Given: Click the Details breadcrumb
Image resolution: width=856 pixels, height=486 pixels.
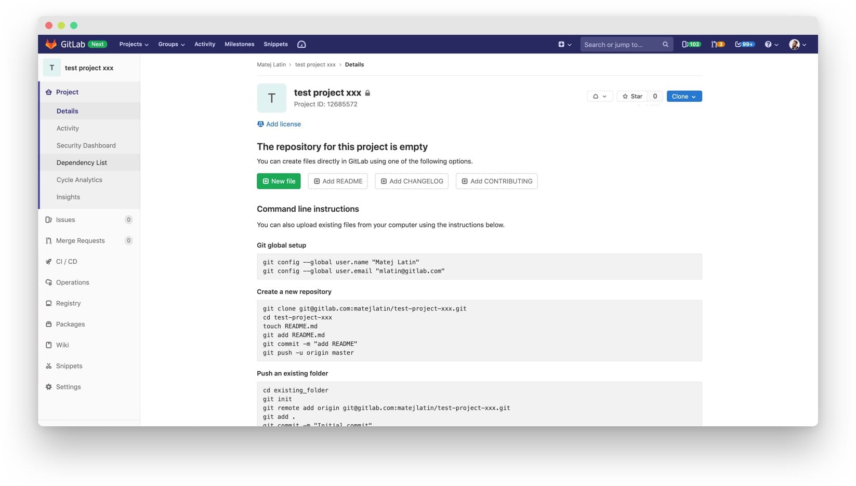Looking at the screenshot, I should click(354, 64).
